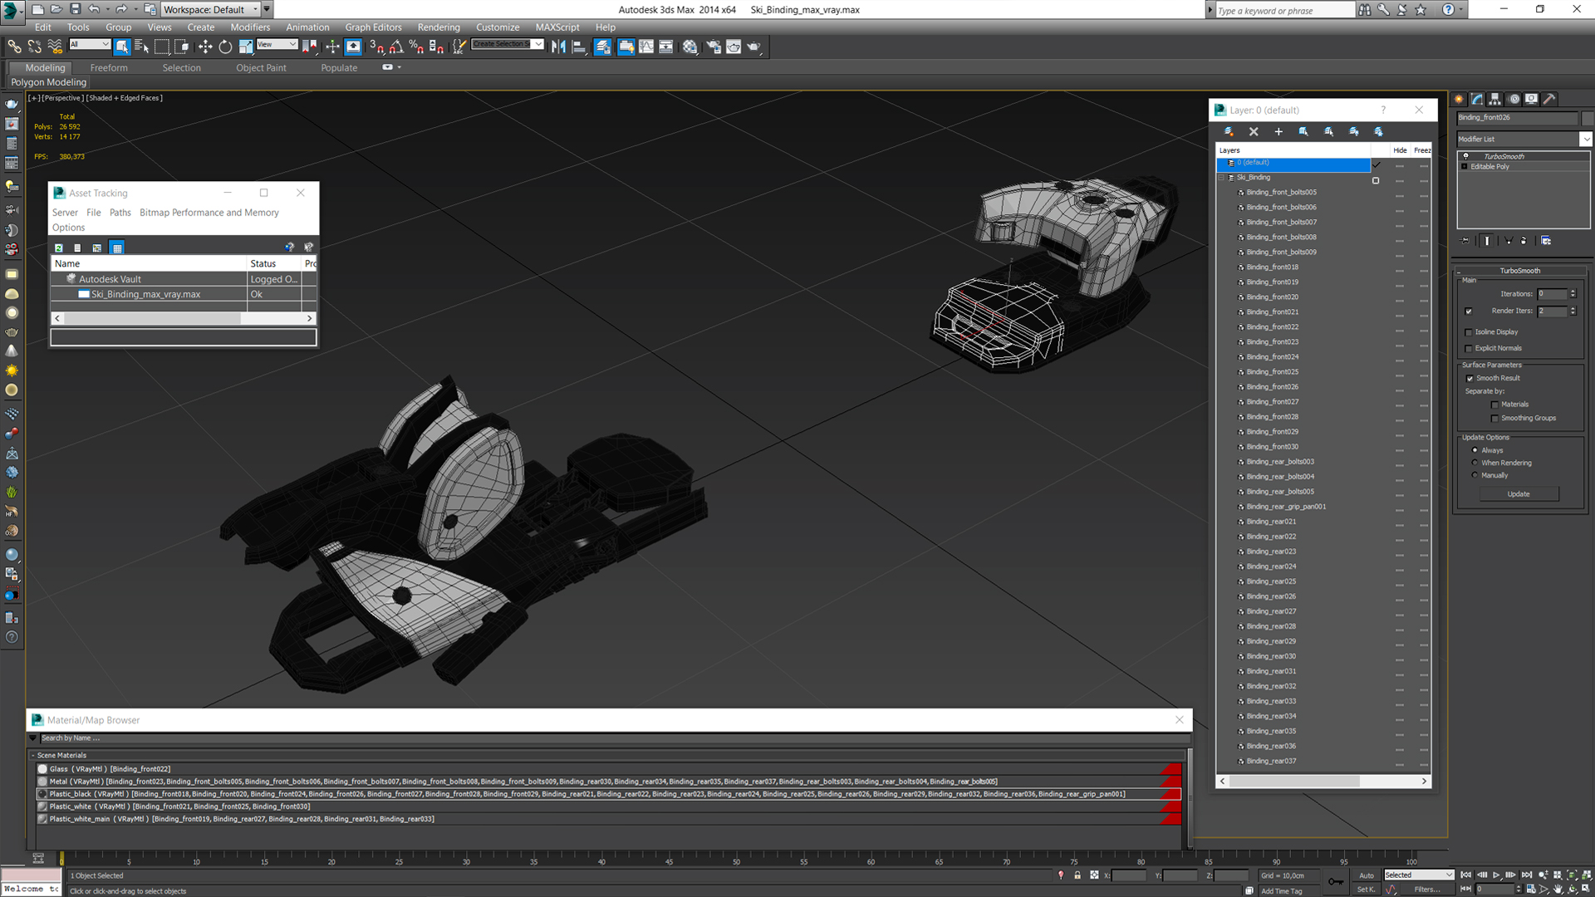
Task: Click Add Selected Objects plus icon
Action: point(1278,131)
